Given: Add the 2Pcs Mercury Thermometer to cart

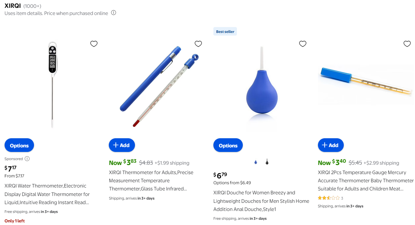Looking at the screenshot, I should coord(331,145).
